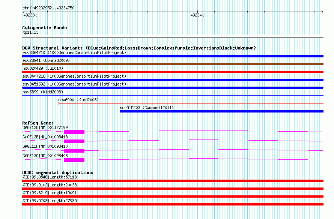334x219 pixels.
Task: Click the left arrow of the coordinate ruler
Action: (x=23, y=12)
